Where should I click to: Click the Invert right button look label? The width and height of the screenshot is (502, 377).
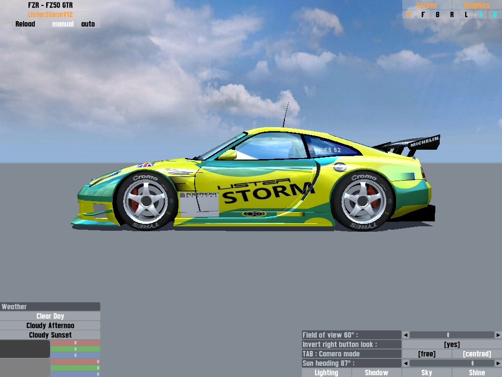[351, 344]
